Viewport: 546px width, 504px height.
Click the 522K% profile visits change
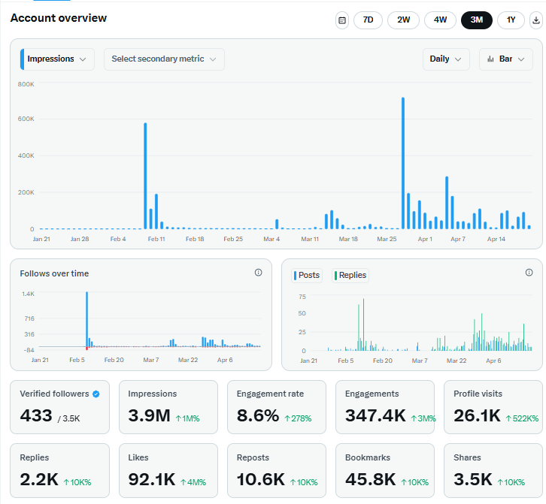click(x=523, y=418)
